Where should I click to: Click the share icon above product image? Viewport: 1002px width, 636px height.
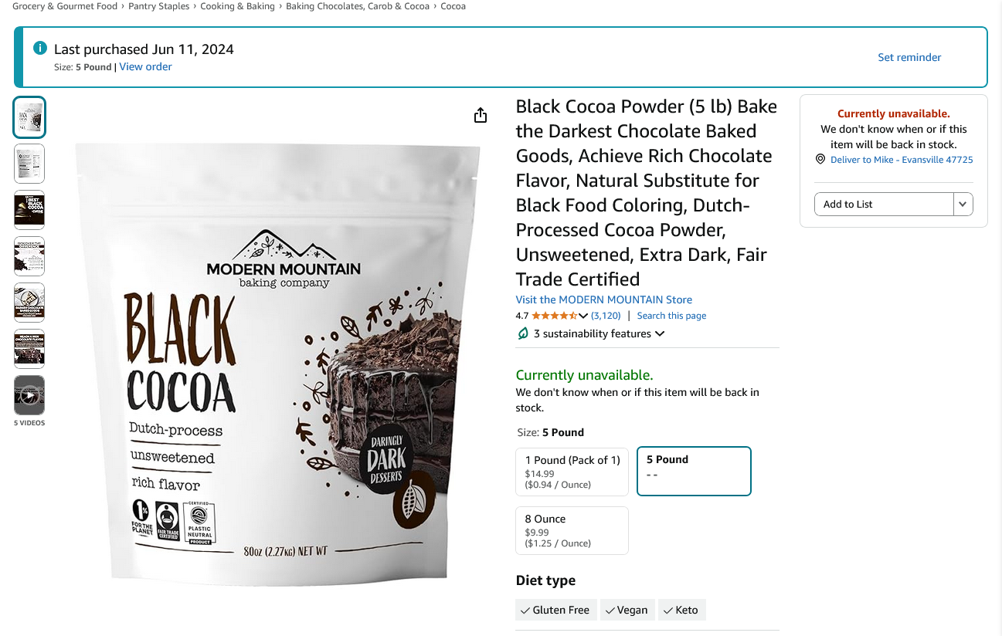481,115
